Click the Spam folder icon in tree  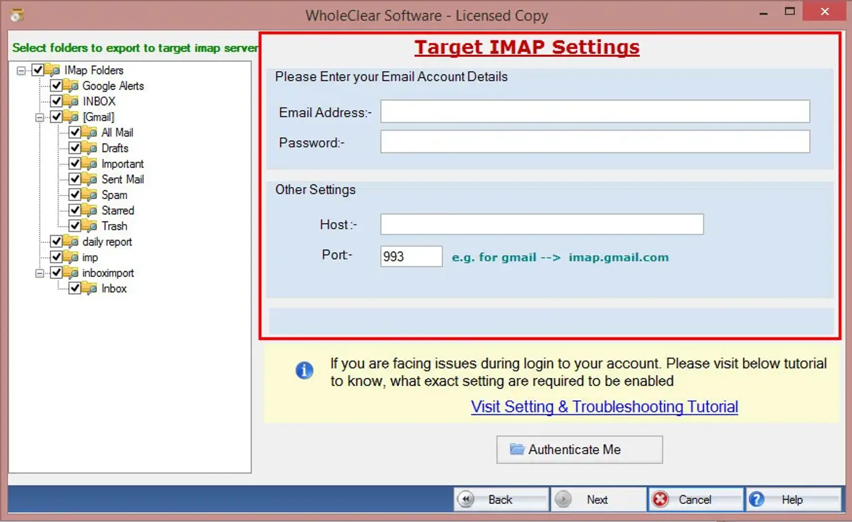tap(90, 195)
